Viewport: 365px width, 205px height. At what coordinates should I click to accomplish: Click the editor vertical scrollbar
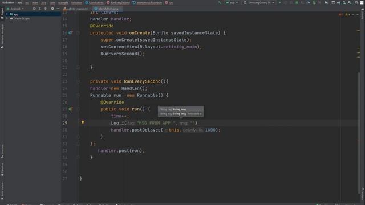coord(359,133)
